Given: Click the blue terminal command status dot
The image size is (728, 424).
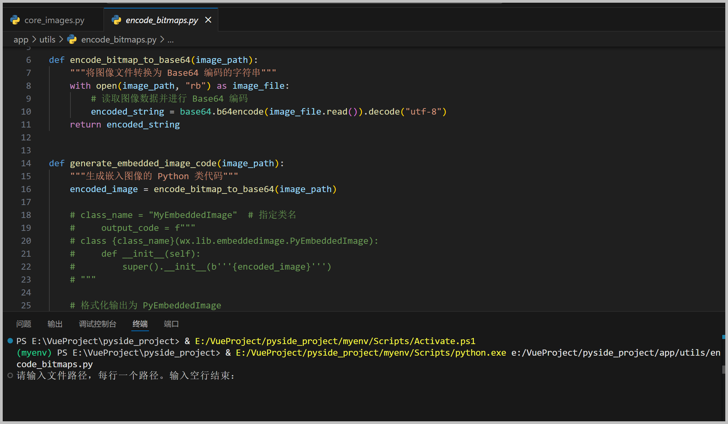Looking at the screenshot, I should click(10, 341).
